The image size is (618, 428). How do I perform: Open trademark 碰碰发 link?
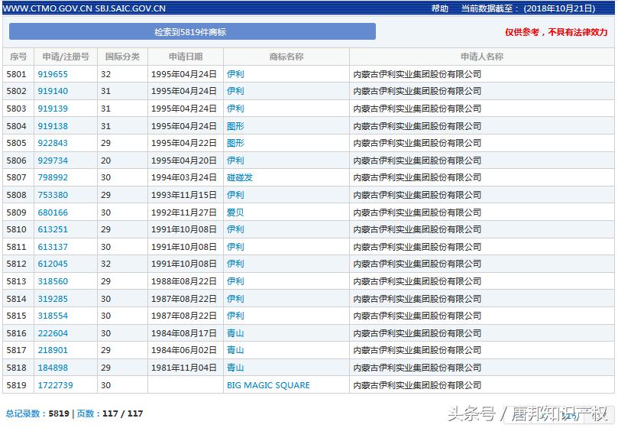[240, 177]
